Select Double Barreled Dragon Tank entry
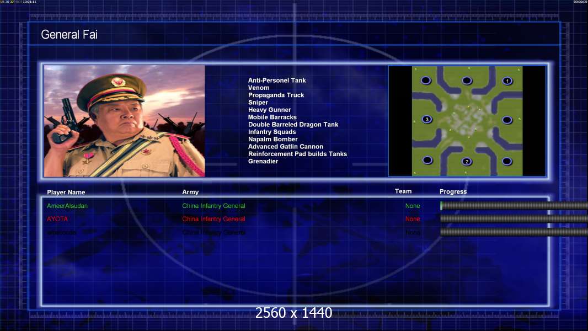The image size is (588, 331). click(293, 125)
